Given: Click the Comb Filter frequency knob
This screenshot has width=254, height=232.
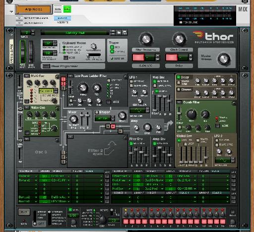Looking at the screenshot, I should pyautogui.click(x=191, y=114).
